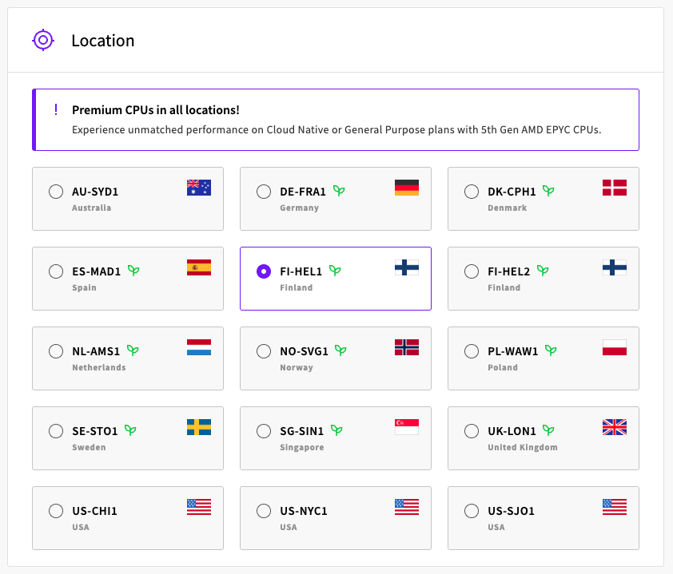Click the Norwegian flag icon
The height and width of the screenshot is (574, 673).
tap(406, 347)
